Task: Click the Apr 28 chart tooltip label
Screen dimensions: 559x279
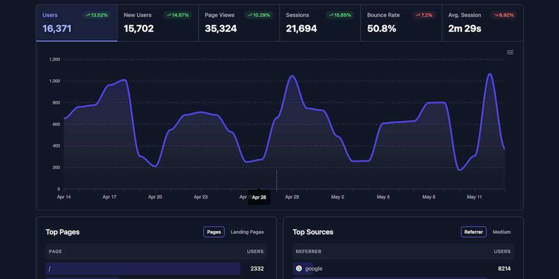Action: coord(259,197)
